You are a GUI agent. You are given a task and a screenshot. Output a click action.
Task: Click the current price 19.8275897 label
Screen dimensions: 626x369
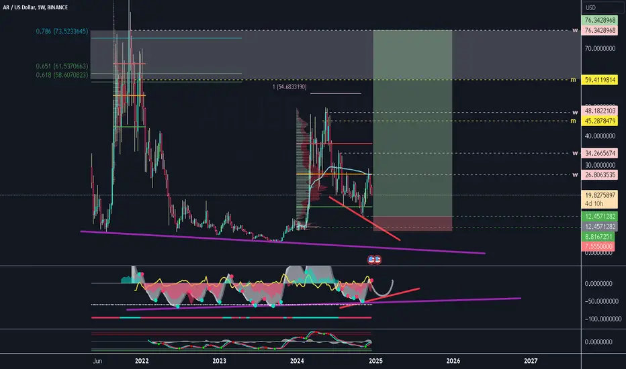point(600,195)
